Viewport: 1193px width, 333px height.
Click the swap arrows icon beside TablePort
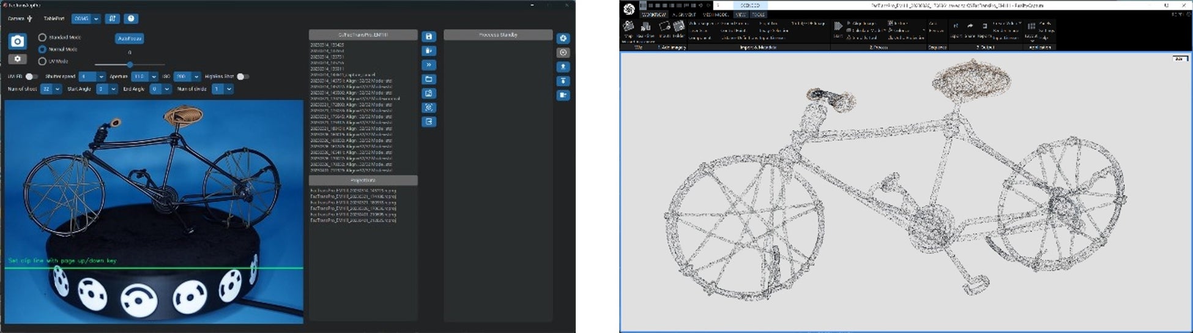point(112,19)
